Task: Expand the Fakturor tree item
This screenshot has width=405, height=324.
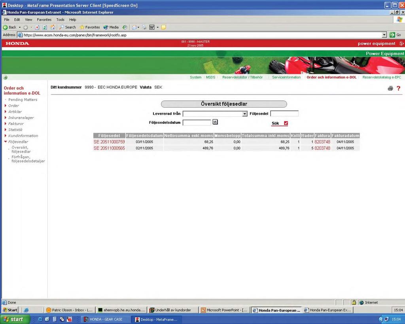Action: click(6, 123)
